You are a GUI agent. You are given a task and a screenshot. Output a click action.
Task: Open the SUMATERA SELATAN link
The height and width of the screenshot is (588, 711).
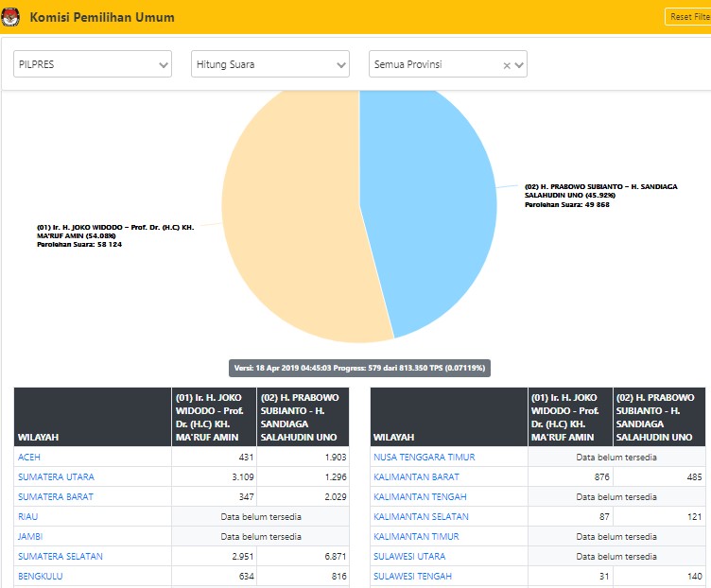(x=61, y=556)
